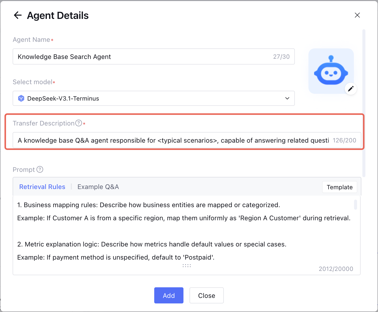Image resolution: width=378 pixels, height=312 pixels.
Task: Open Transfer Description help question mark
Action: tap(79, 123)
